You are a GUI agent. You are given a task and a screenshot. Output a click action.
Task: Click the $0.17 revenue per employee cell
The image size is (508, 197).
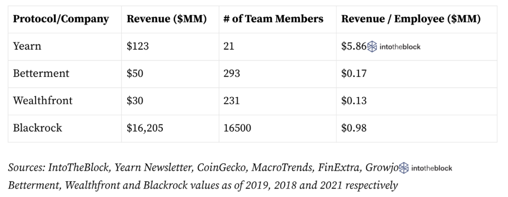click(x=354, y=73)
